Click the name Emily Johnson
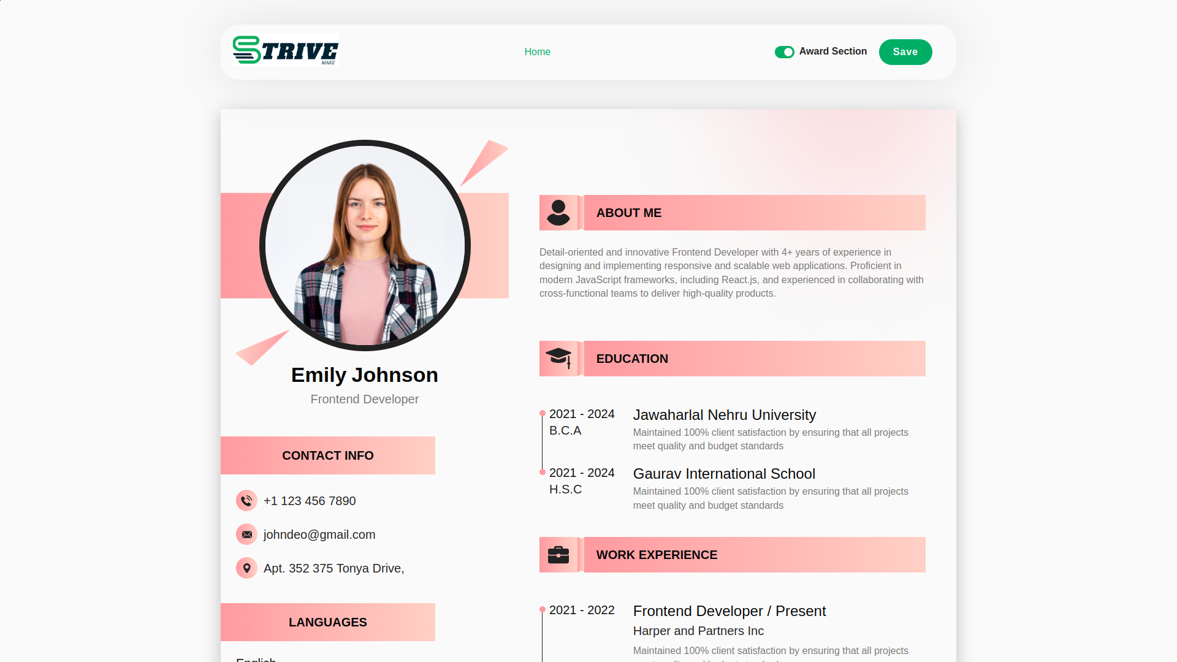 (364, 375)
